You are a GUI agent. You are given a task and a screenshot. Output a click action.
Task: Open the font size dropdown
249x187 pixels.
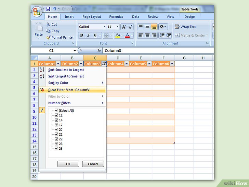(117, 27)
